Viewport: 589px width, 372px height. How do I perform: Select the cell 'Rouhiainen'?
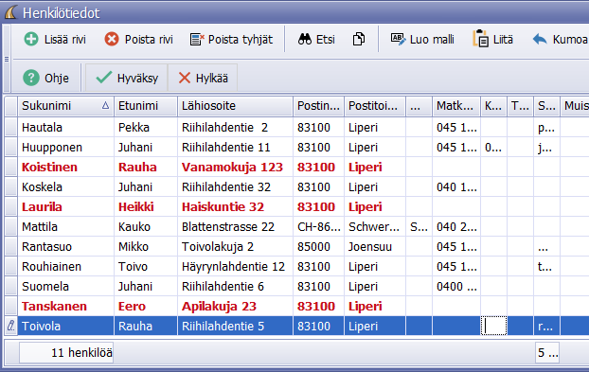[65, 267]
